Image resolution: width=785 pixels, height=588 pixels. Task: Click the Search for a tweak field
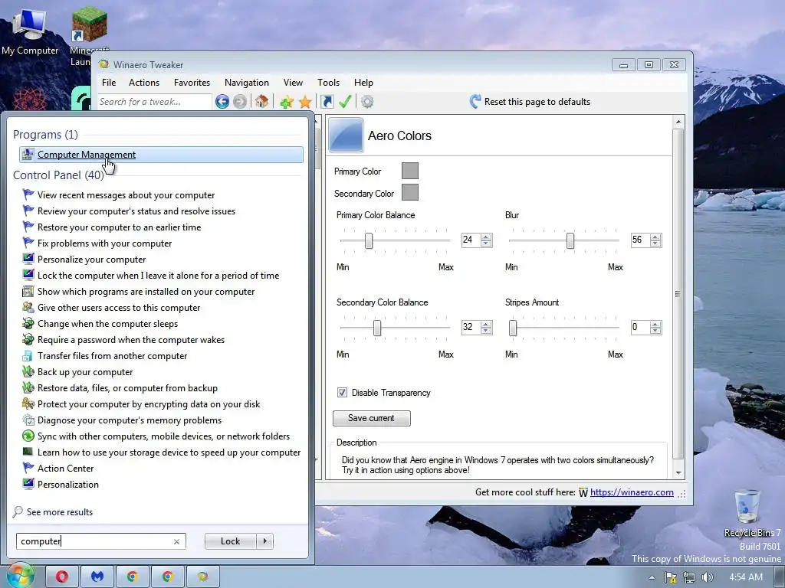[x=155, y=102]
